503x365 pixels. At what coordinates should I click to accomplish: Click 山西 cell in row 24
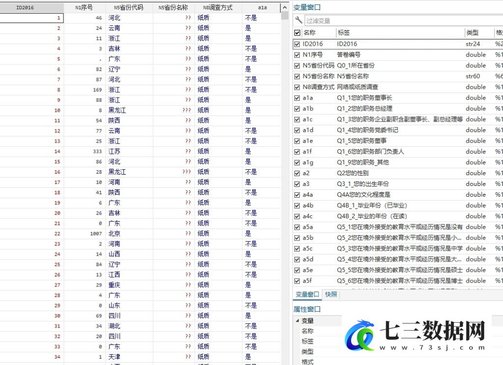tap(129, 254)
